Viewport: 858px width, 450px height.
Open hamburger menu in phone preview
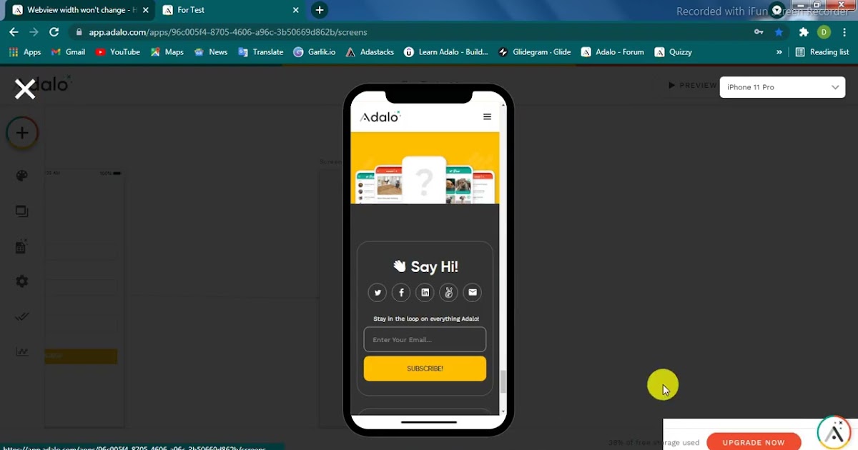[487, 117]
